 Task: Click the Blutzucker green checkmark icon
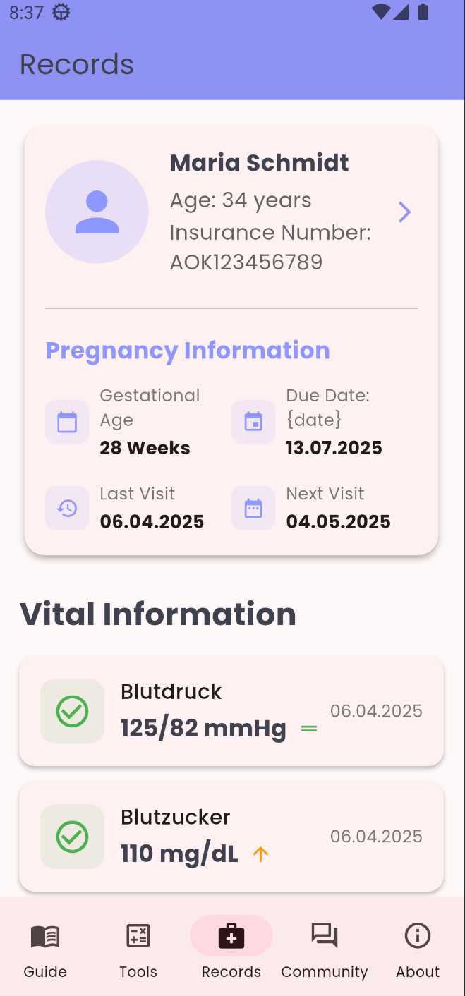point(72,837)
